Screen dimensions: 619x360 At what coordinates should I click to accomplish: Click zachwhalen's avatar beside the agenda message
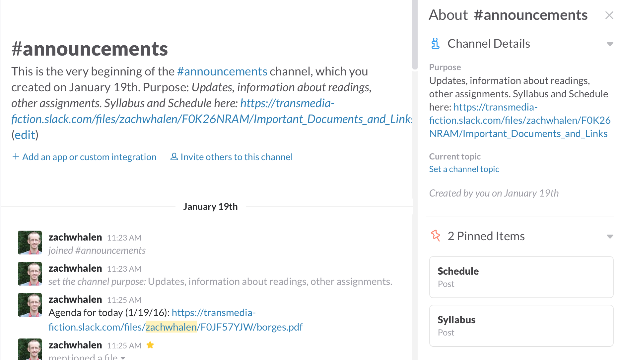click(30, 305)
